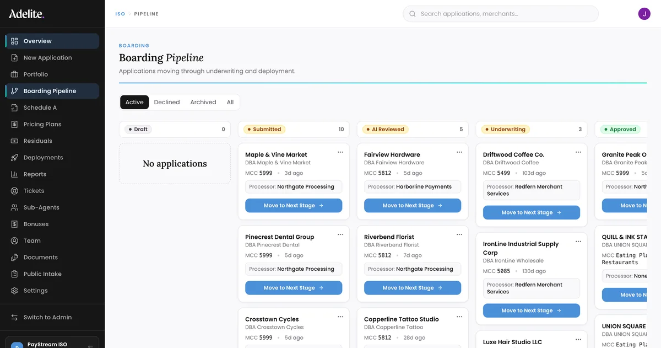Expand the options menu on Driftwood Coffee Co. card

[578, 152]
